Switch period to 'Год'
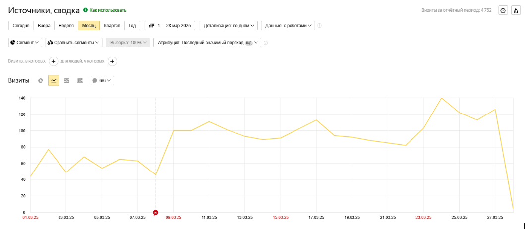Viewport: 528px width, 229px height. [x=132, y=26]
